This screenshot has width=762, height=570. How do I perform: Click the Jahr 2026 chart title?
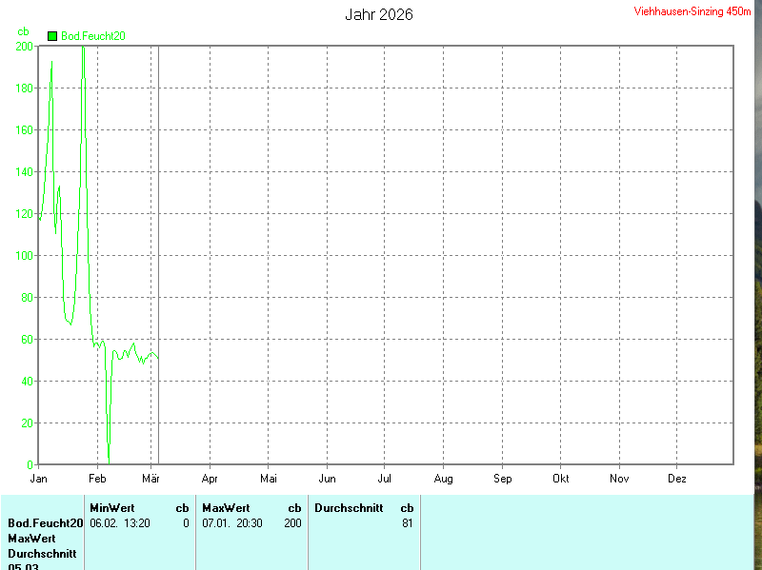pos(378,15)
